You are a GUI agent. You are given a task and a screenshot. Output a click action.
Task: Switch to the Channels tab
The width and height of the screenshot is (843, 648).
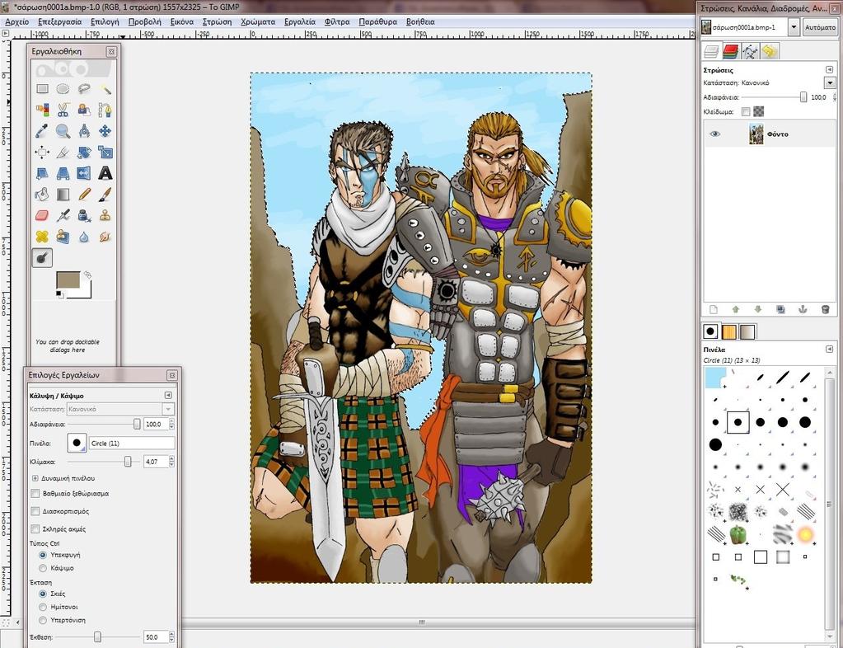731,51
